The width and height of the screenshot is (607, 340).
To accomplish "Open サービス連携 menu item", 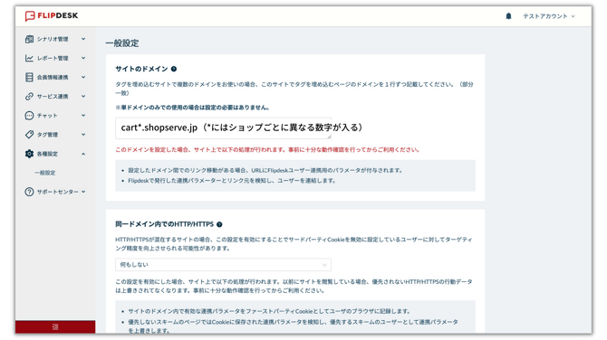I will [53, 97].
